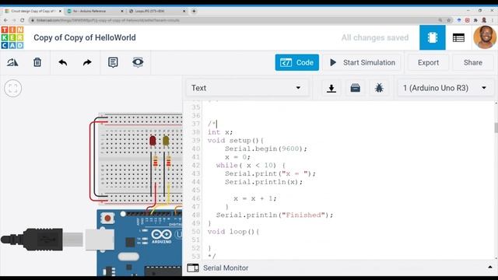Image resolution: width=498 pixels, height=280 pixels.
Task: Zoom to fit the circuit
Action: point(13,88)
